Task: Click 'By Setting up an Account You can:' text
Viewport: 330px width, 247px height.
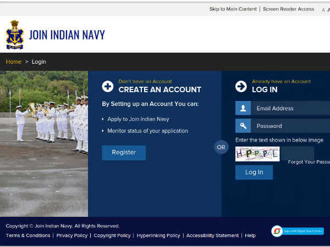Action: pyautogui.click(x=150, y=104)
